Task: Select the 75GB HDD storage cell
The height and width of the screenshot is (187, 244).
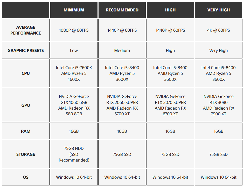Action: pos(74,154)
